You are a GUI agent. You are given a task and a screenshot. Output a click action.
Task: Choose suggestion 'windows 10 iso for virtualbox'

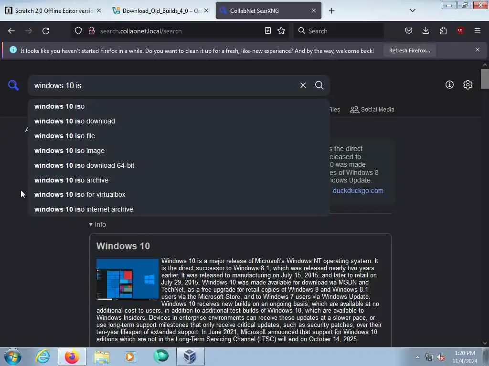click(179, 194)
